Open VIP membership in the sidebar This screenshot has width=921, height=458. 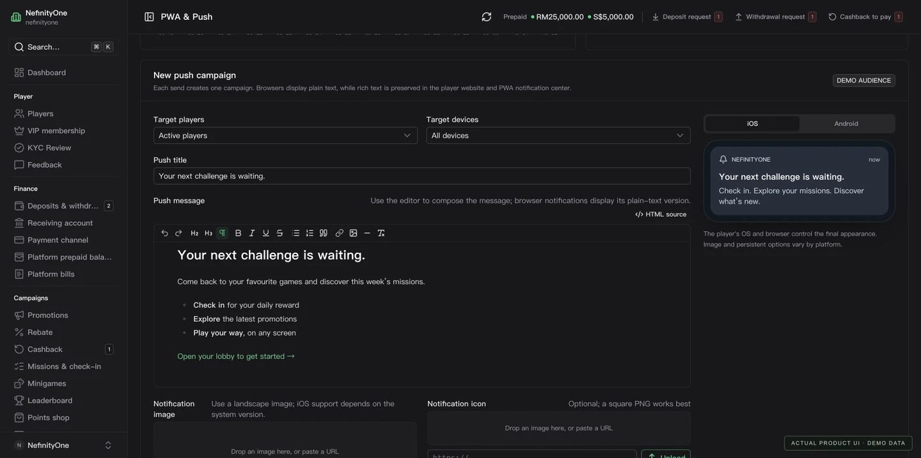tap(63, 130)
